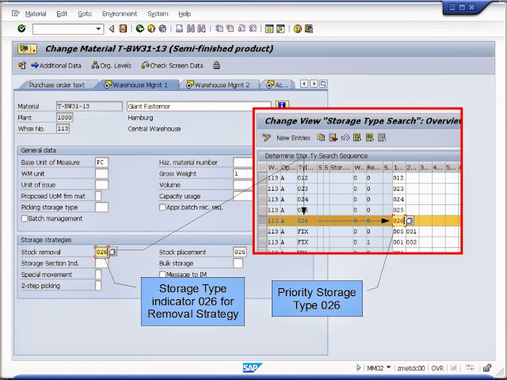Open the System menu

158,13
